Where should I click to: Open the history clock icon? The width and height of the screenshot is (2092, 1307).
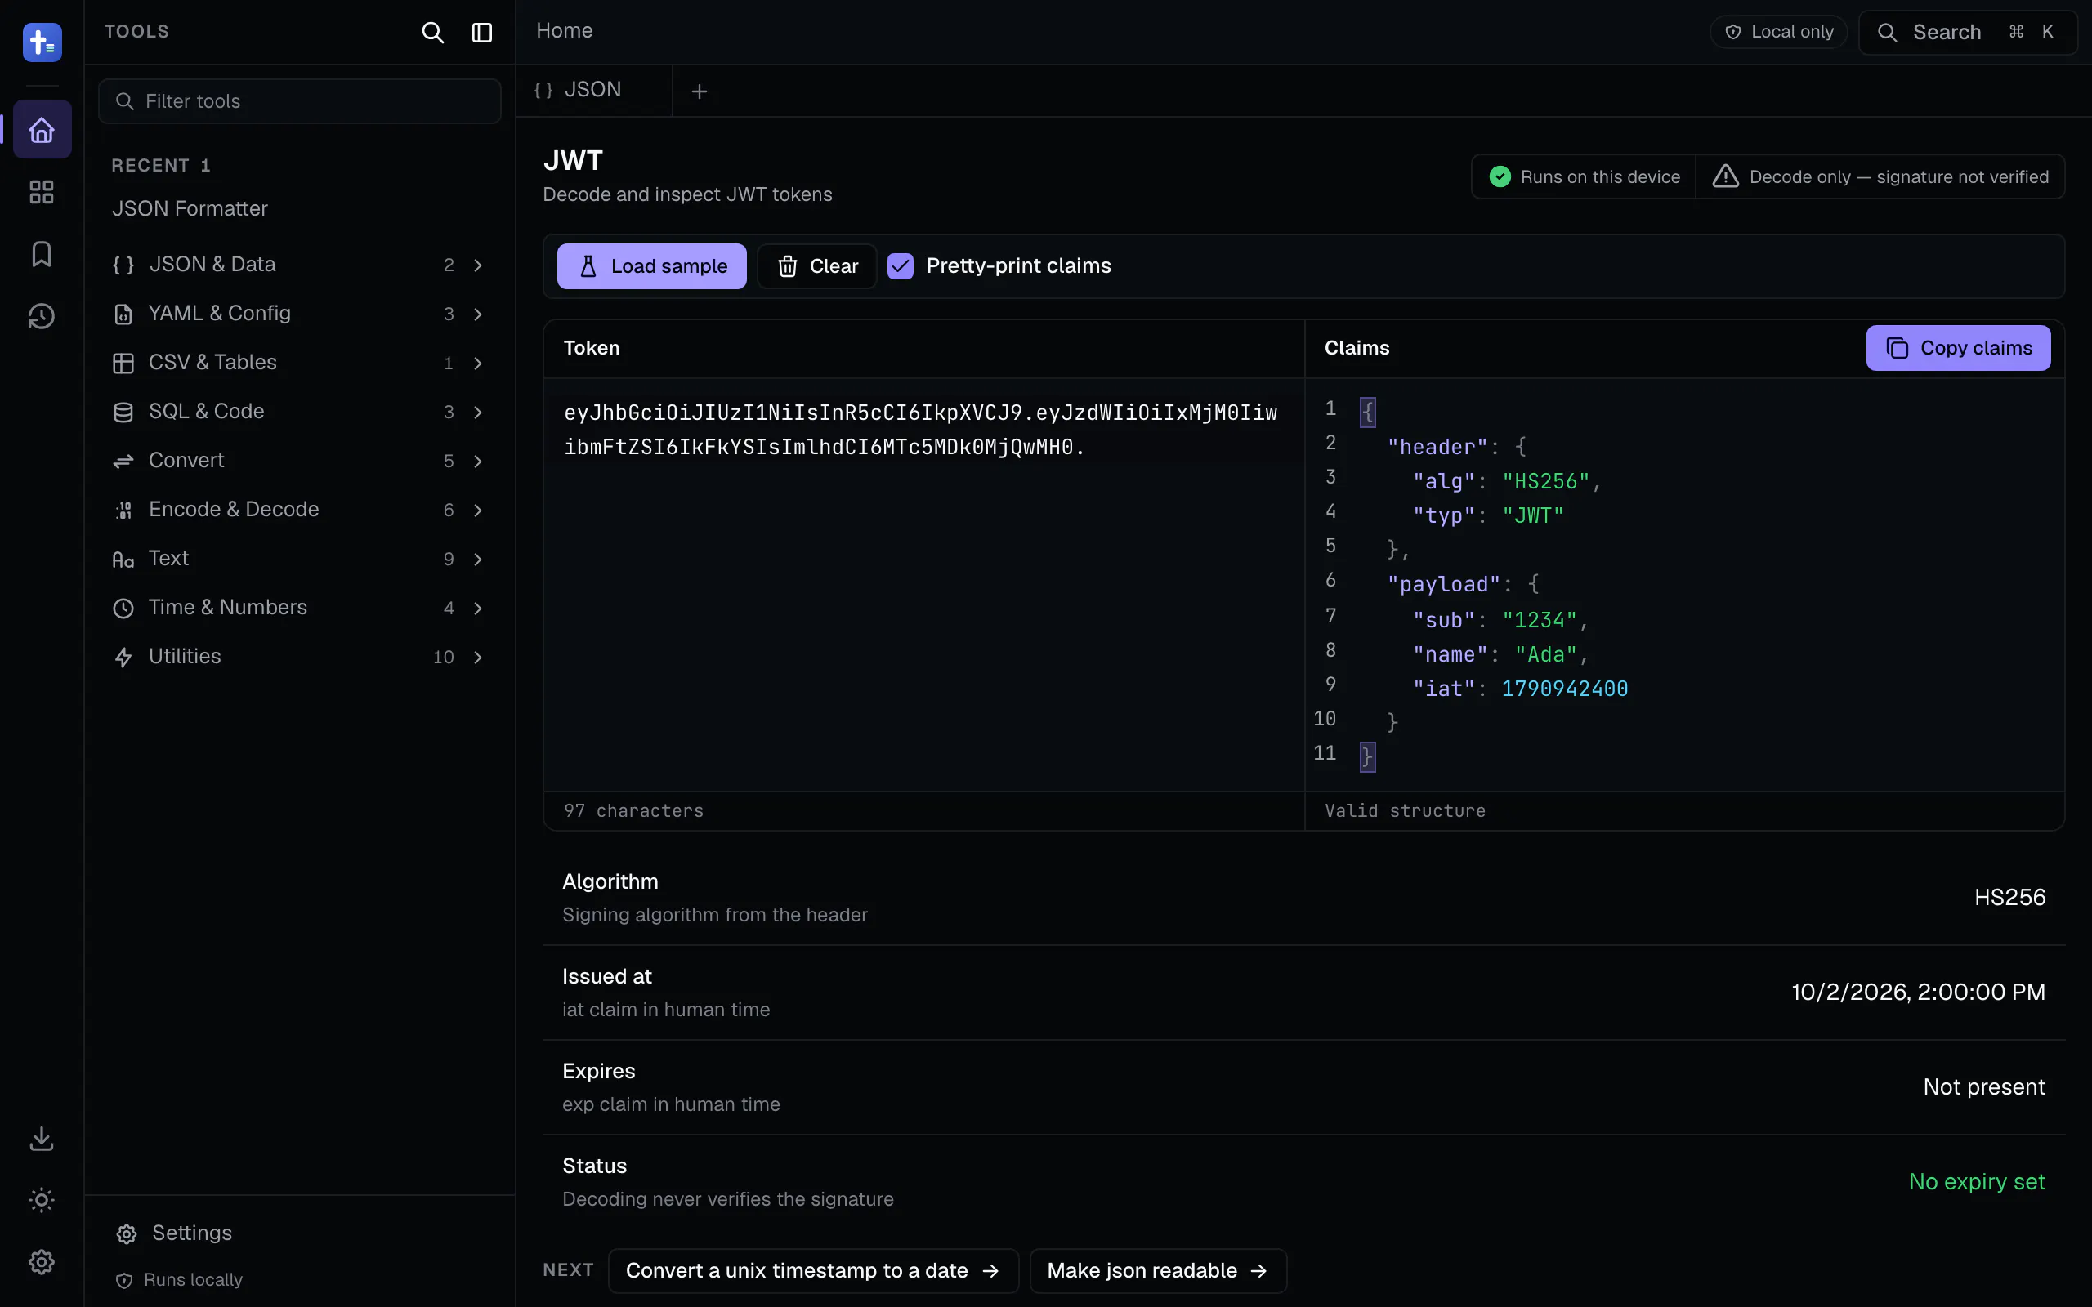point(42,316)
